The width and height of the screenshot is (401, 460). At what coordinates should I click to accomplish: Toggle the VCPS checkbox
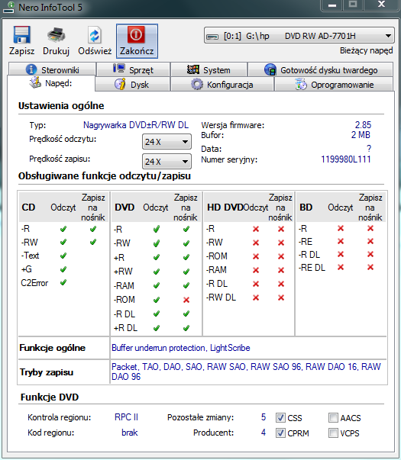(x=333, y=433)
